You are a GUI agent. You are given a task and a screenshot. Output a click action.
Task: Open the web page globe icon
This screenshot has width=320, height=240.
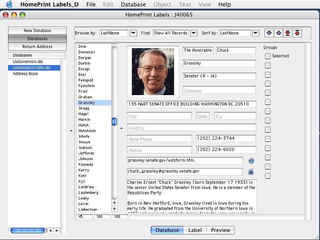251,161
